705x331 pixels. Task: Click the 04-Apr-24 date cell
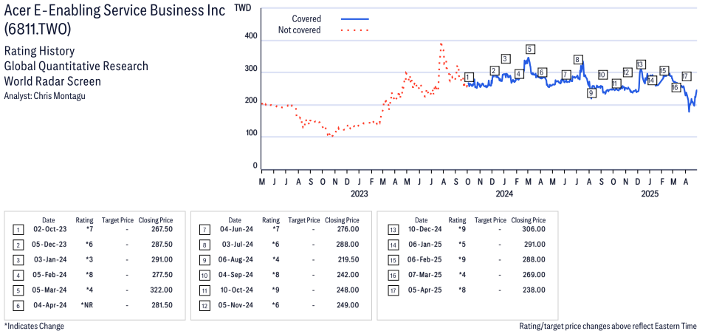tap(49, 304)
